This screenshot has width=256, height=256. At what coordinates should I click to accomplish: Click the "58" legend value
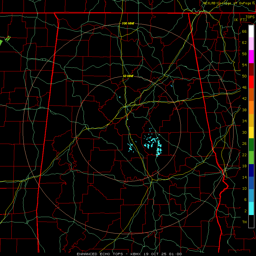click(244, 54)
